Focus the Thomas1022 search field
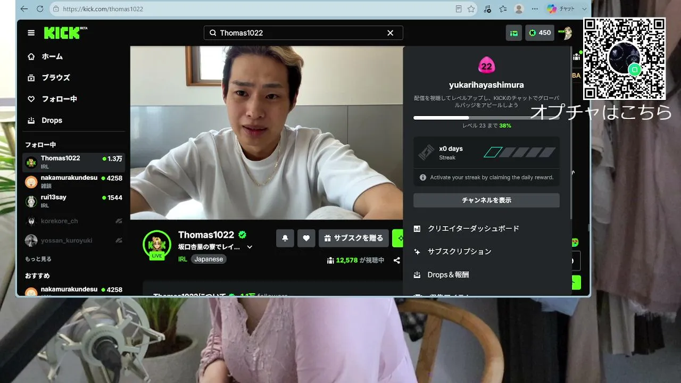This screenshot has height=383, width=681. tap(303, 33)
